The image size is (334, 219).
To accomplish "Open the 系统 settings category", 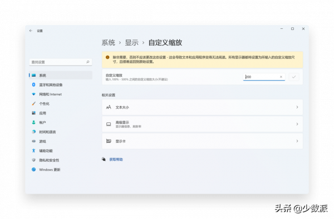I will (61, 75).
